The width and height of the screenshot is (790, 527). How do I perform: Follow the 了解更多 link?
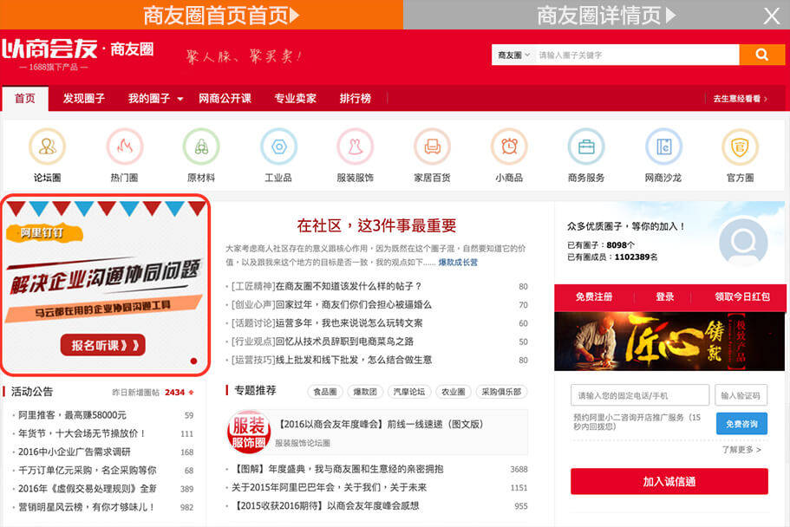coord(741,449)
